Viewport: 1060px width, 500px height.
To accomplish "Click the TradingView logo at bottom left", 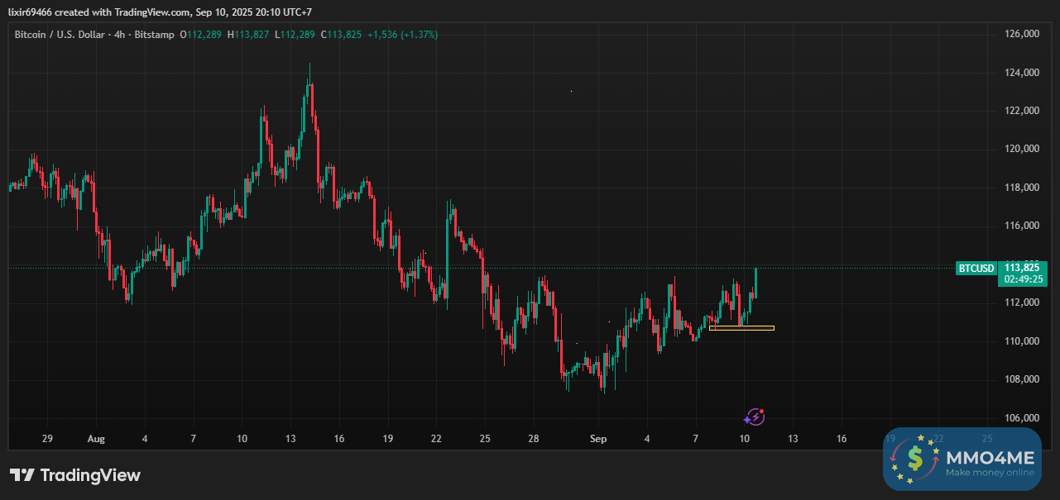I will coord(75,475).
